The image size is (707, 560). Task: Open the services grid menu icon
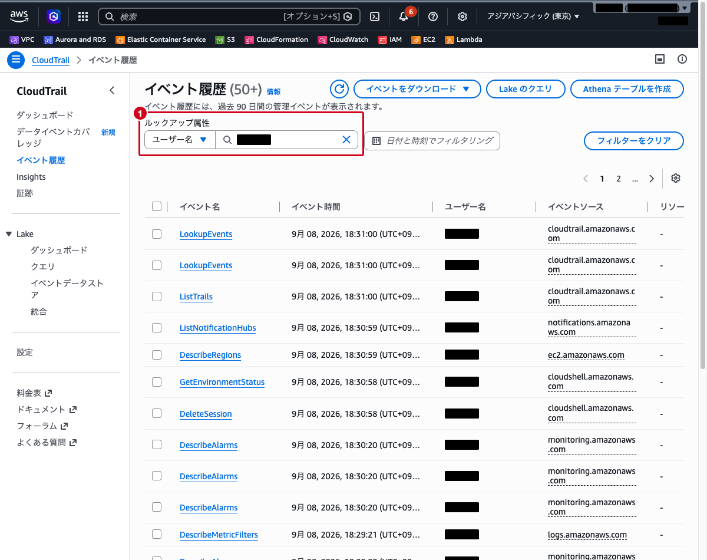(x=83, y=17)
